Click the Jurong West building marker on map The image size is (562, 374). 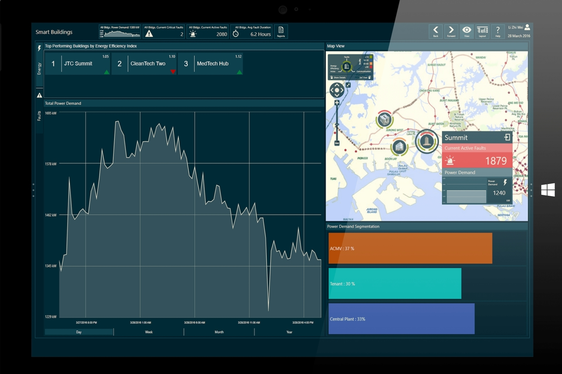coord(384,120)
